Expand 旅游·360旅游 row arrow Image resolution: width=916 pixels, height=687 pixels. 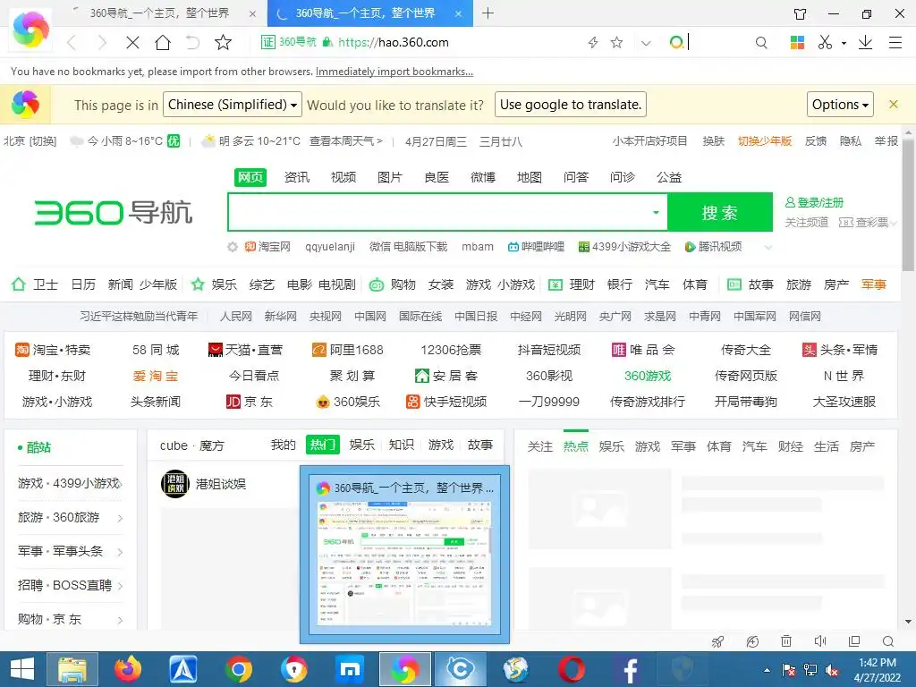pos(121,518)
